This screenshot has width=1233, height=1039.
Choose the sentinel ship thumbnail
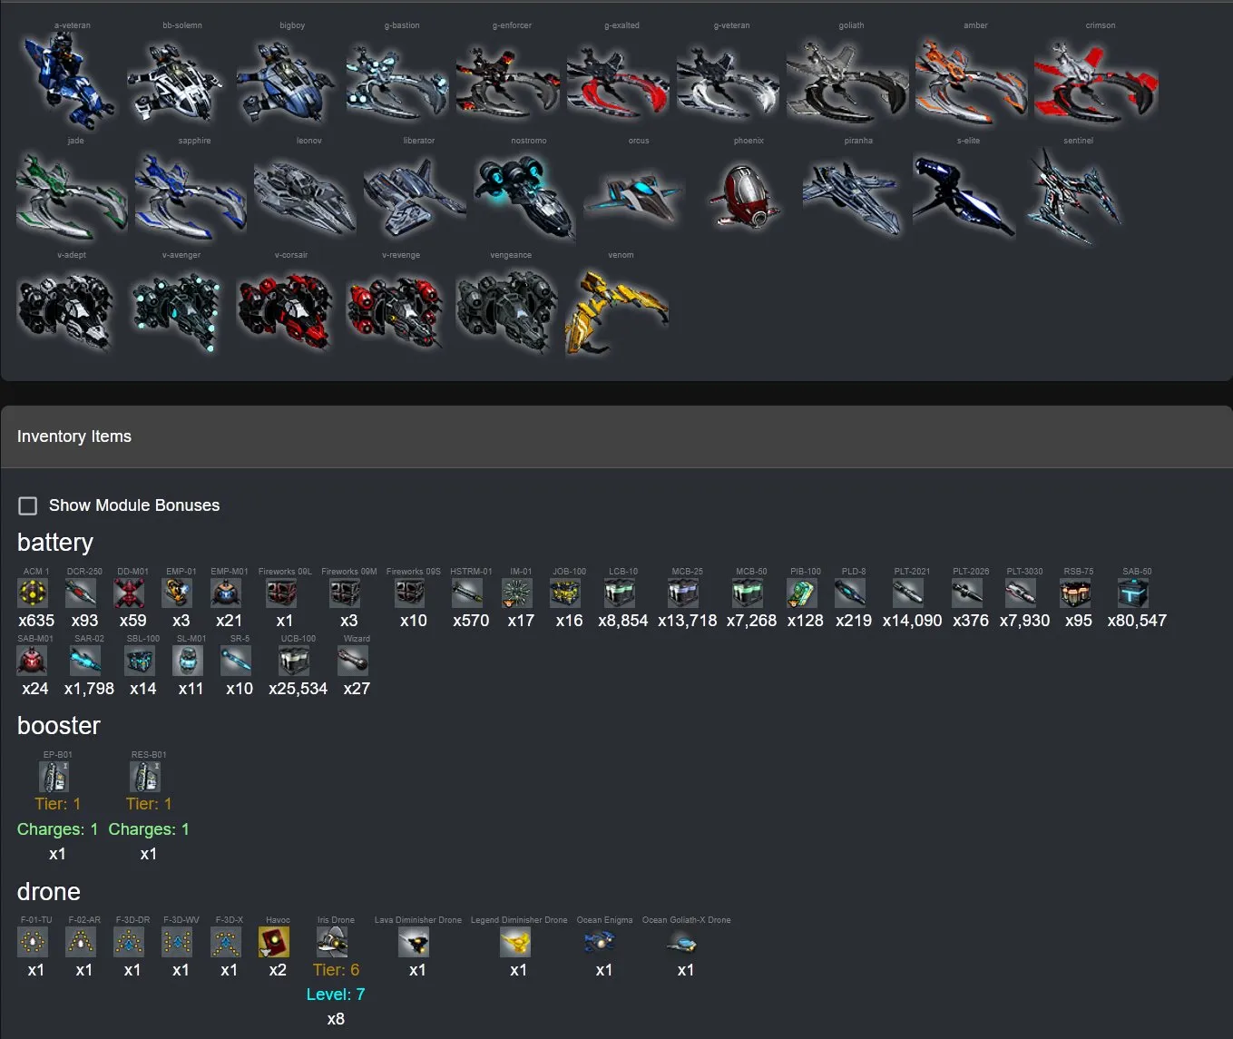(1074, 196)
